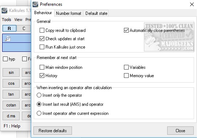The width and height of the screenshot is (197, 138).
Task: Open the Tools menu
Action: pos(7,20)
